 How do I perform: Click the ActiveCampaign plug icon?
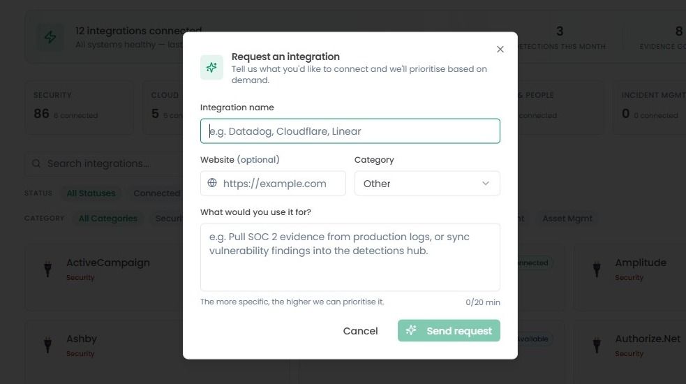(x=47, y=268)
